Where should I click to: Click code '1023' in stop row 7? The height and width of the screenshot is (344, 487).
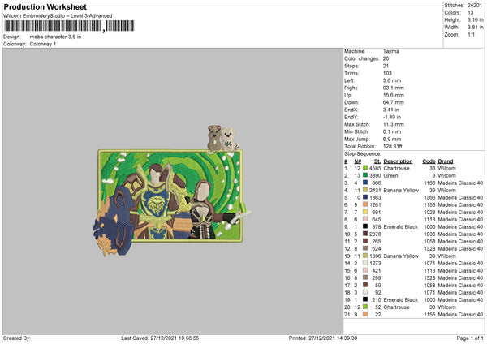pos(429,212)
